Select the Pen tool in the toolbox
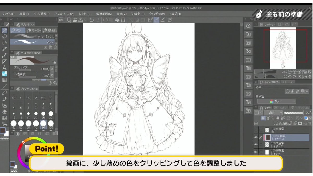 click(x=4, y=31)
